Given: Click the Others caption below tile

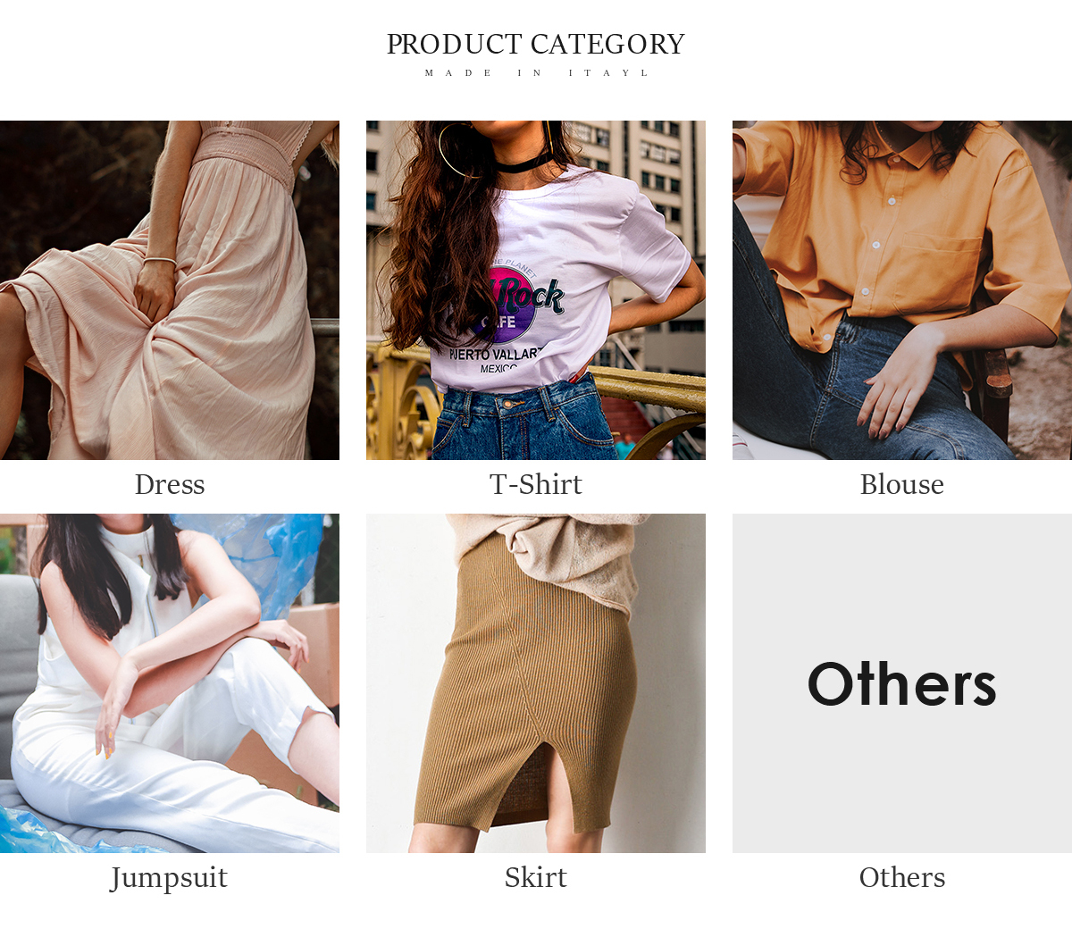Looking at the screenshot, I should point(902,877).
